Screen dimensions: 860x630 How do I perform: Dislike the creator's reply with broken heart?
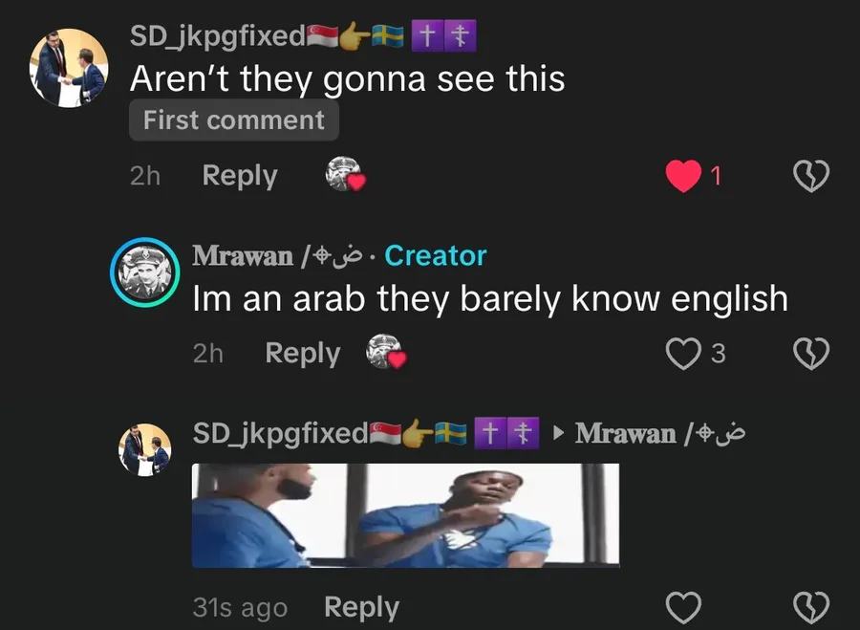[x=811, y=353]
